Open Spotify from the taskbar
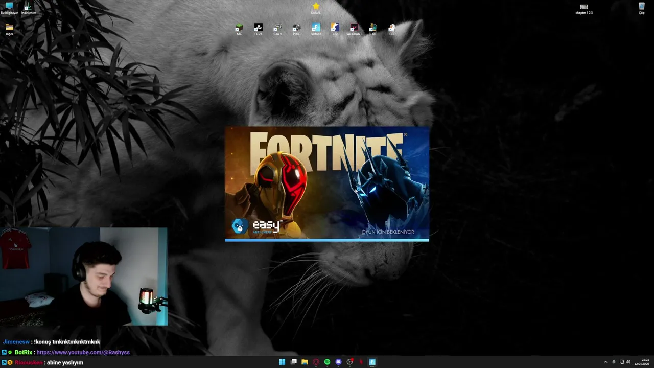 coord(327,362)
